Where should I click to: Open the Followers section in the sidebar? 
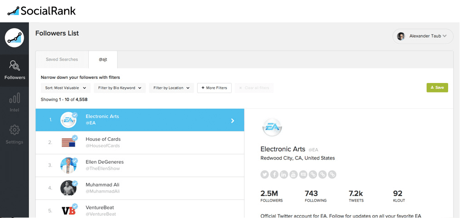pyautogui.click(x=15, y=70)
